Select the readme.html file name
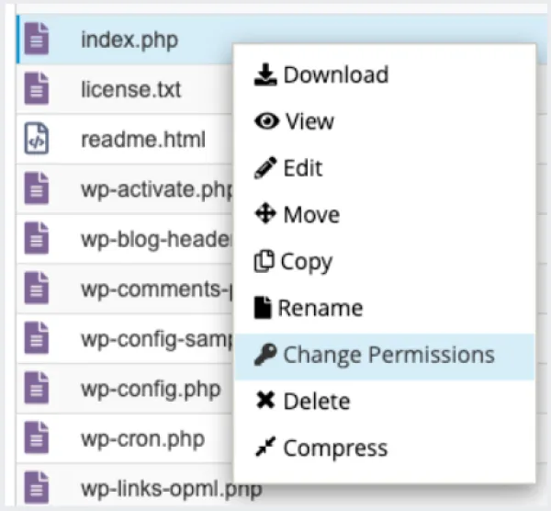Image resolution: width=551 pixels, height=511 pixels. coord(143,140)
